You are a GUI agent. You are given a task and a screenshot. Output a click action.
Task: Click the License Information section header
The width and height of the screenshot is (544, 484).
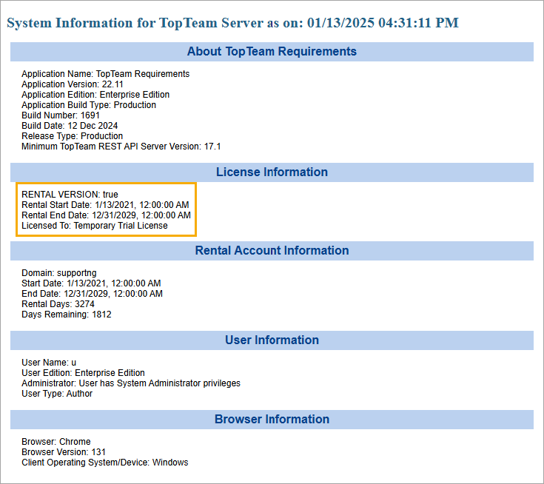(x=272, y=172)
